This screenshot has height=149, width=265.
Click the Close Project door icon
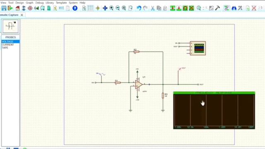pos(10,8)
